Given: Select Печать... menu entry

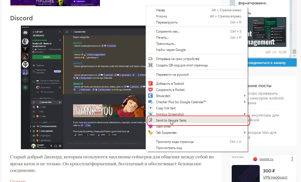Looking at the screenshot, I should point(197,38).
